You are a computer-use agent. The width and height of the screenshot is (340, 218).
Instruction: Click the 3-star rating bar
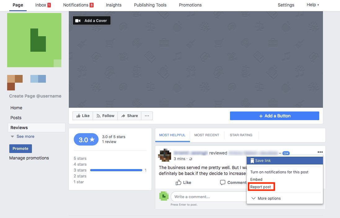pyautogui.click(x=116, y=170)
